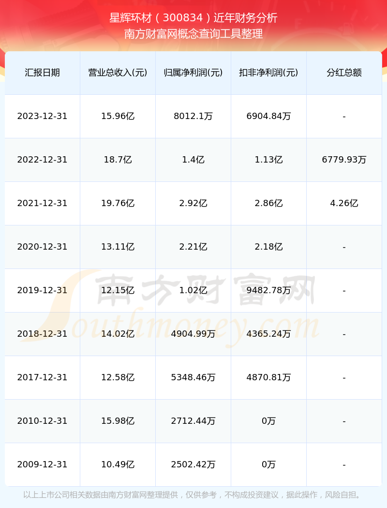Image resolution: width=387 pixels, height=508 pixels.
Task: Select the 2.92亿 net profit cell
Action: tap(193, 203)
